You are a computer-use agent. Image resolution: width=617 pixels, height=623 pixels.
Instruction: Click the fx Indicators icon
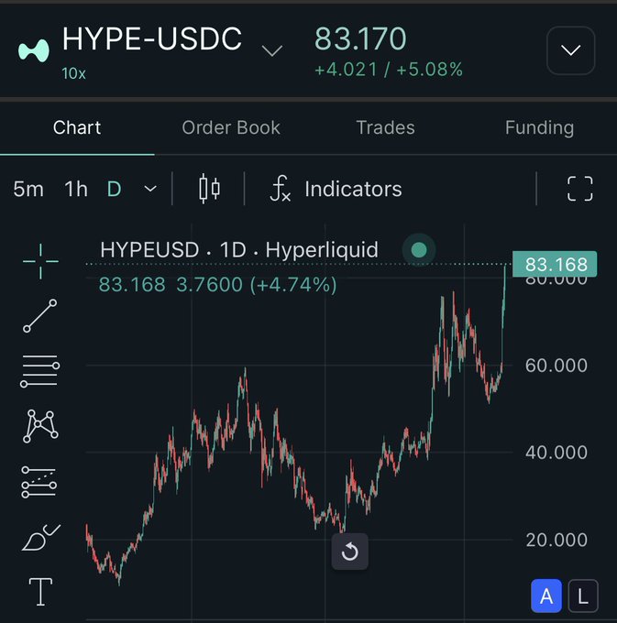[x=281, y=189]
